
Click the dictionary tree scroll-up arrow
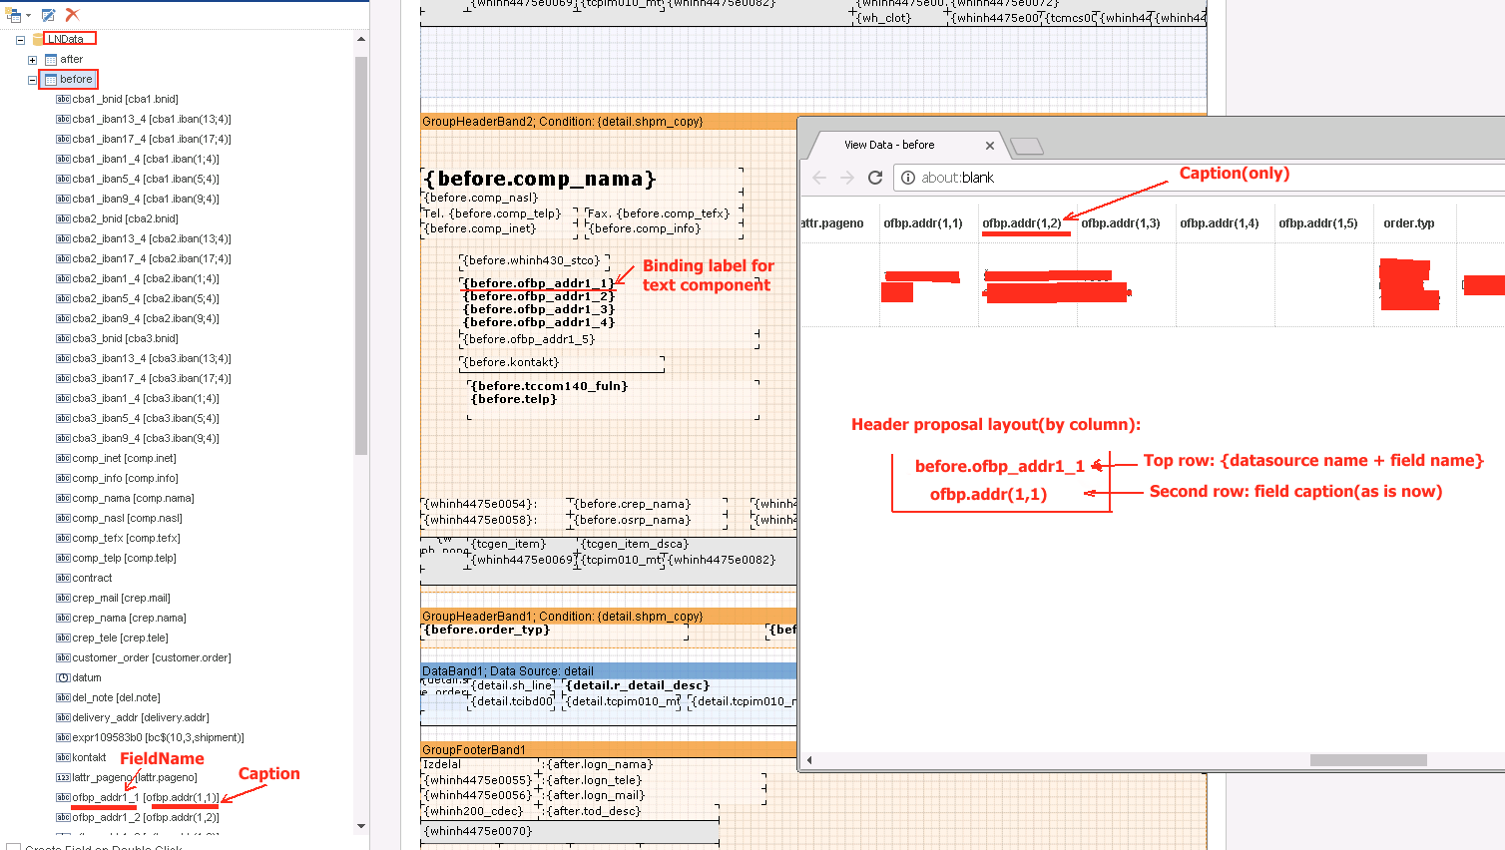coord(361,39)
